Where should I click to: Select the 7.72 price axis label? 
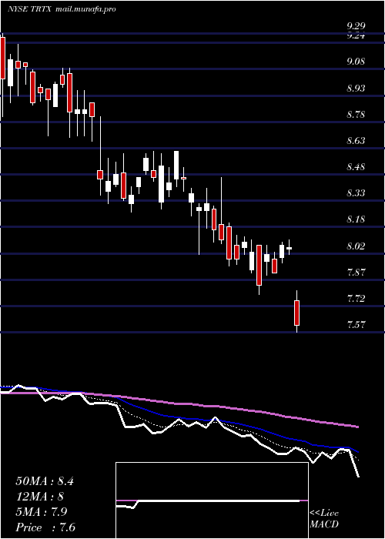pyautogui.click(x=356, y=299)
